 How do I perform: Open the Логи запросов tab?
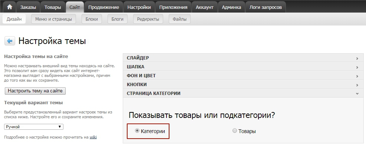tap(266, 7)
